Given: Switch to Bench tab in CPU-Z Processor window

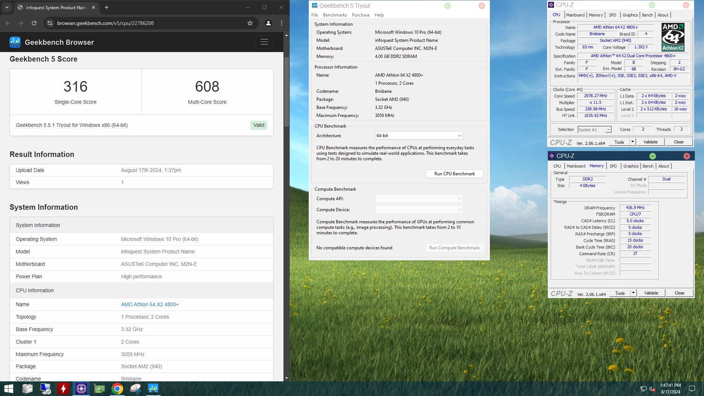Looking at the screenshot, I should (x=648, y=15).
